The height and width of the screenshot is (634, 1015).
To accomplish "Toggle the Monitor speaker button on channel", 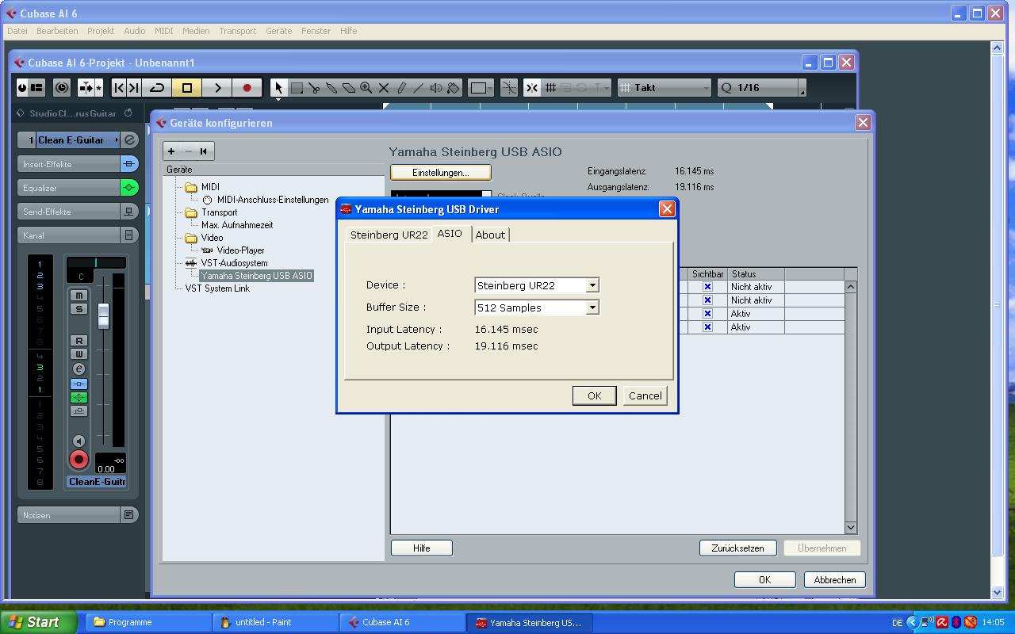I will pyautogui.click(x=79, y=441).
